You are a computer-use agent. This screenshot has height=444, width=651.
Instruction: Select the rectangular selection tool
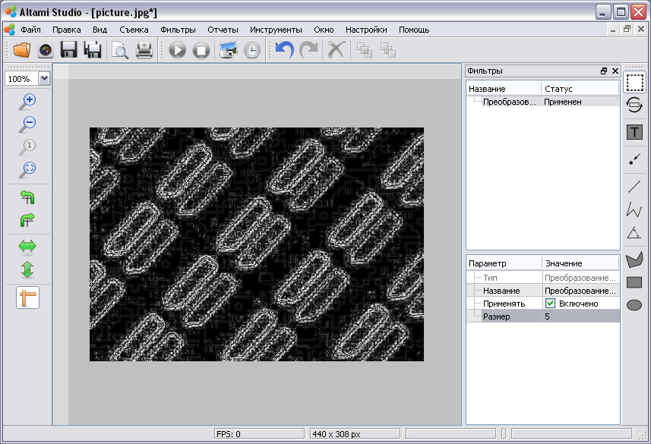pos(634,82)
